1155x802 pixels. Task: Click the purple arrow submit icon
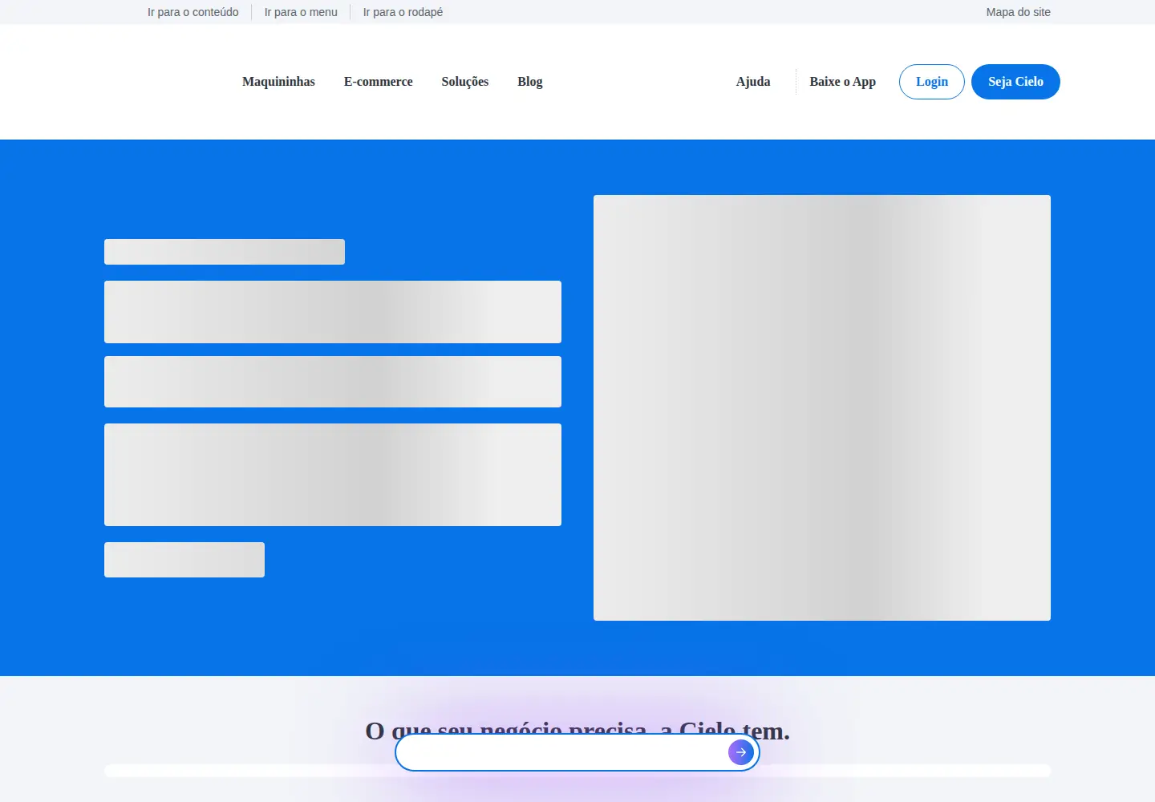(x=740, y=752)
